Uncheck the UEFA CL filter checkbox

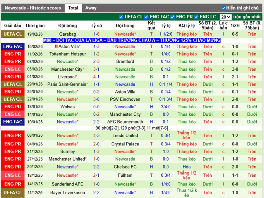tap(121, 17)
